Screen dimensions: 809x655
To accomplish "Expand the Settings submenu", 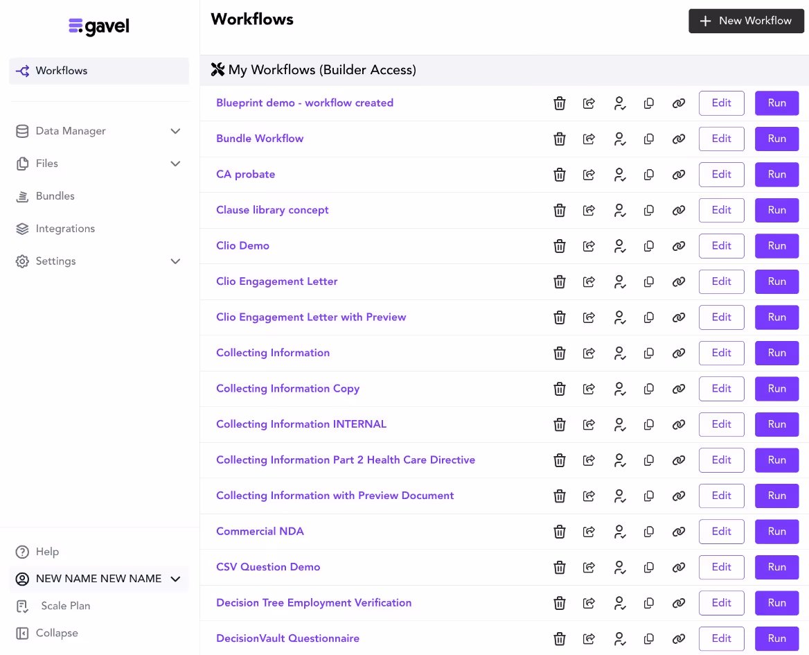I will pos(175,261).
